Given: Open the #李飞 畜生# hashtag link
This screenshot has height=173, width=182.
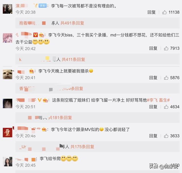Looking at the screenshot, I should [158, 100].
